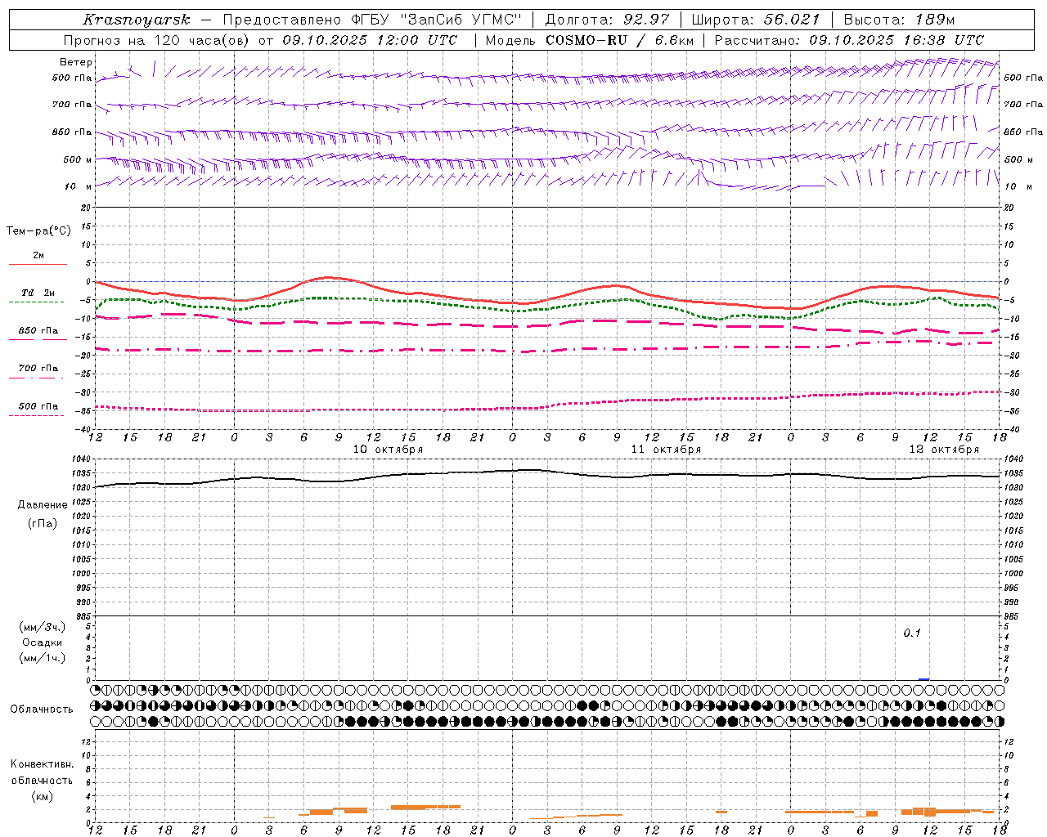
Task: Click the '10 м' wind level label on right
Action: coord(1018,186)
